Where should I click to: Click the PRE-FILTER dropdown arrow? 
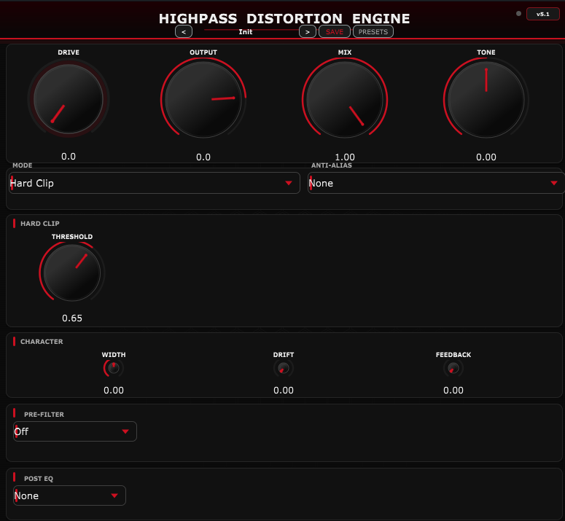pyautogui.click(x=125, y=431)
